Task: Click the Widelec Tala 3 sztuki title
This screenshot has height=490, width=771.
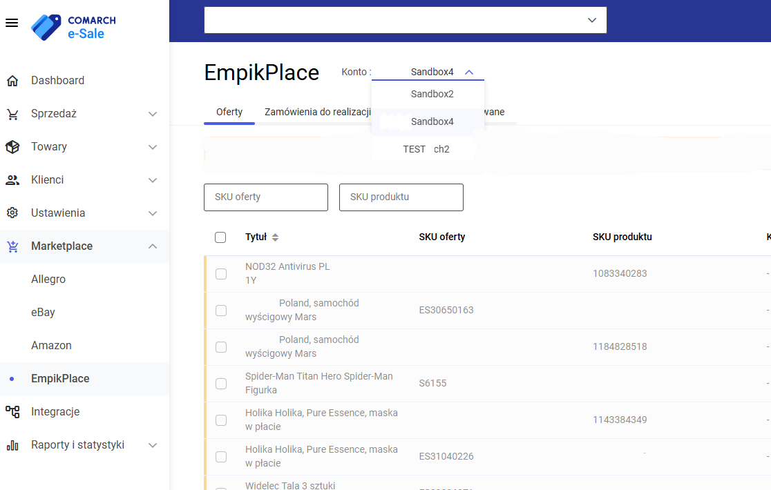Action: click(290, 485)
